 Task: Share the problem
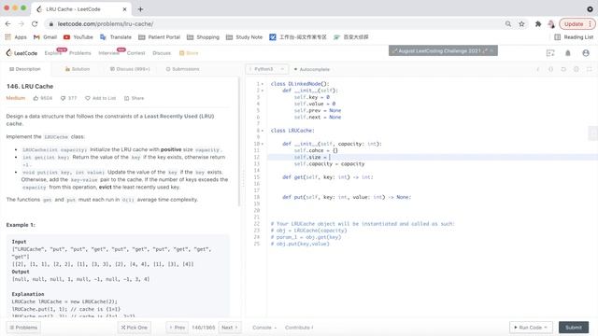tap(134, 98)
